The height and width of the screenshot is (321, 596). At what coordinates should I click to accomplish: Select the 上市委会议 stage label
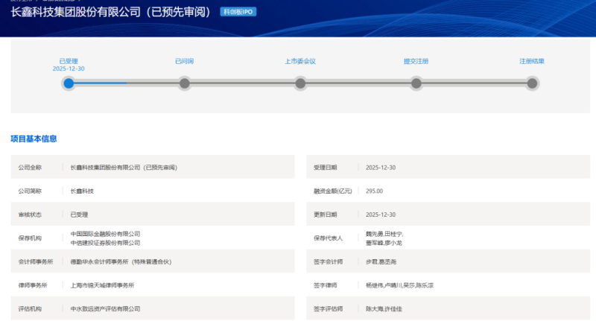[x=300, y=61]
